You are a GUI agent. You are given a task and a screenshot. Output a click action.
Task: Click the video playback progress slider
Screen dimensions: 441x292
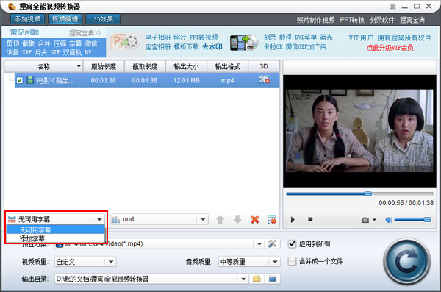pos(359,193)
